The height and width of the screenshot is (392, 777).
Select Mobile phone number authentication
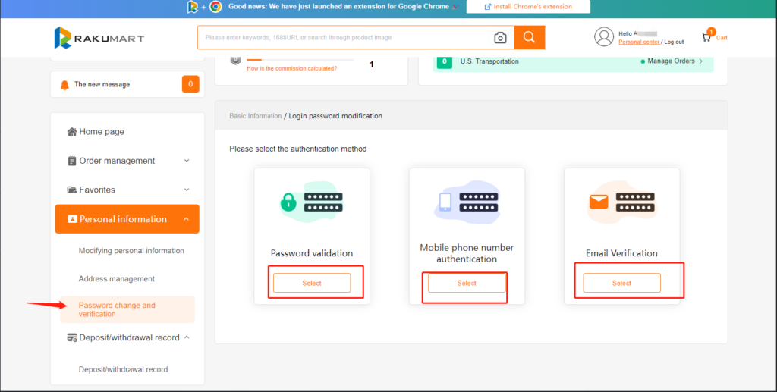[467, 283]
